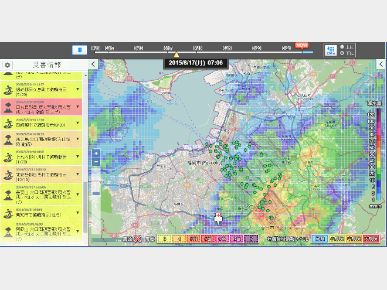The width and height of the screenshot is (387, 290).
Task: Select the upper radio button beside mesh icon
Action: 343,47
